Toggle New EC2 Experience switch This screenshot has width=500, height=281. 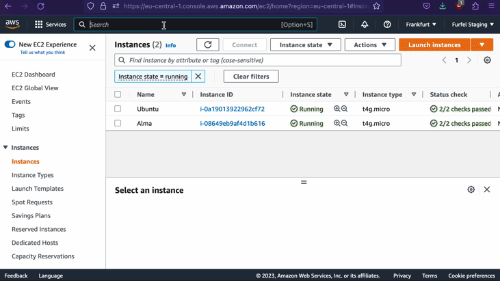pos(10,44)
